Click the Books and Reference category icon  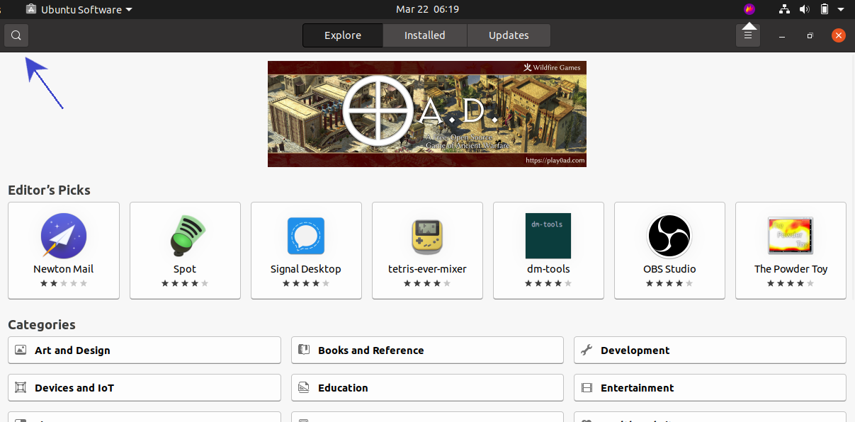point(304,350)
